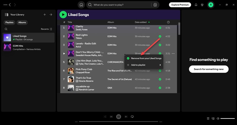
Task: Open the R profile avatar
Action: click(211, 5)
